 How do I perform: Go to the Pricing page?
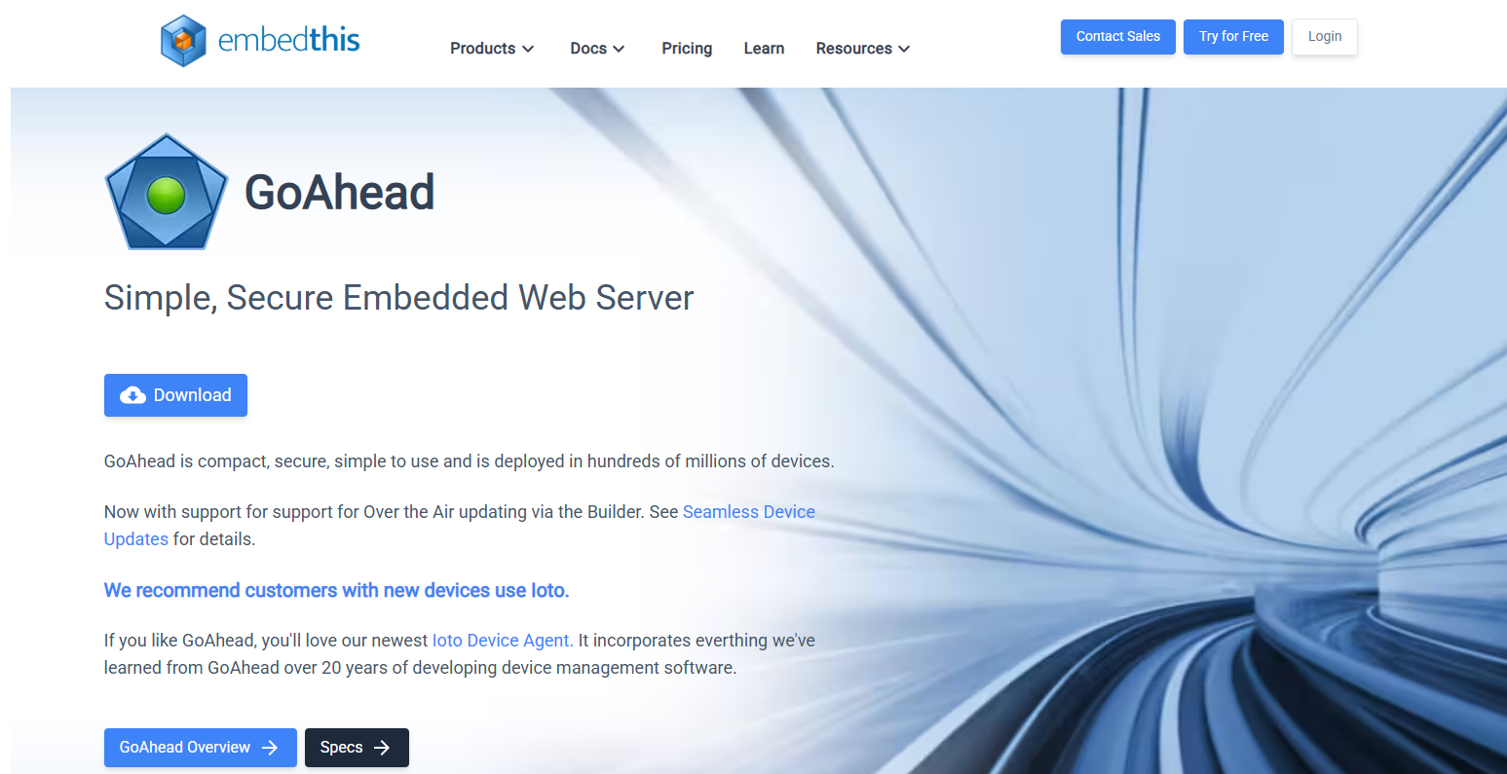point(687,49)
